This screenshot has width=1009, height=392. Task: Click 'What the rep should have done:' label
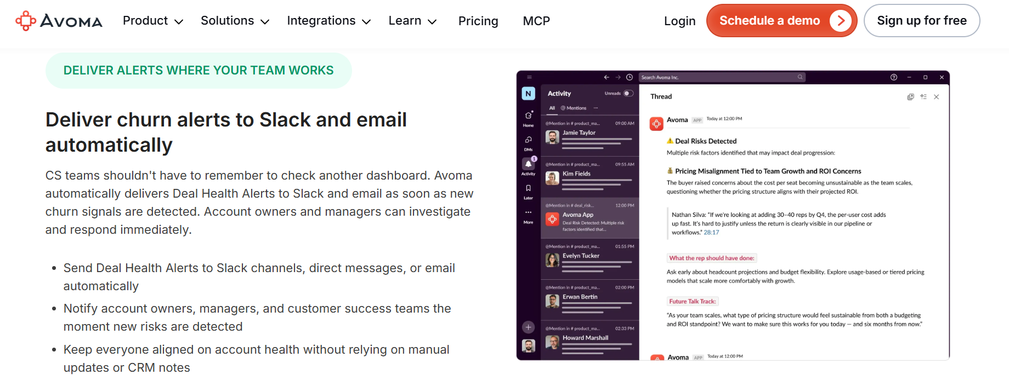[x=712, y=258]
